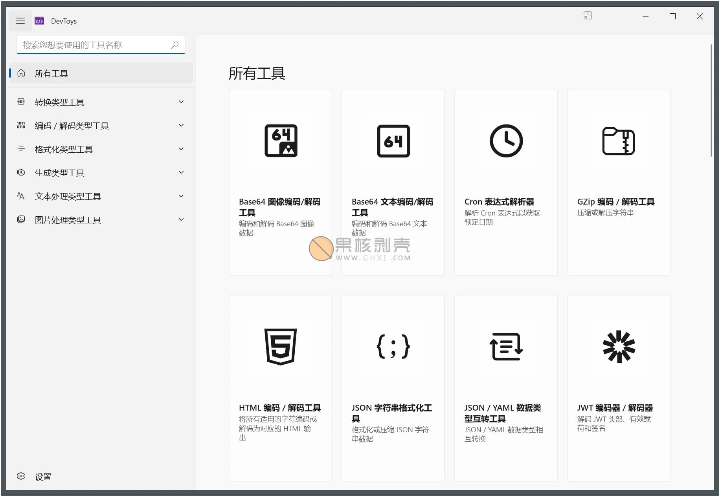Viewport: 720px width, 497px height.
Task: Click the settings gear icon
Action: pos(21,476)
